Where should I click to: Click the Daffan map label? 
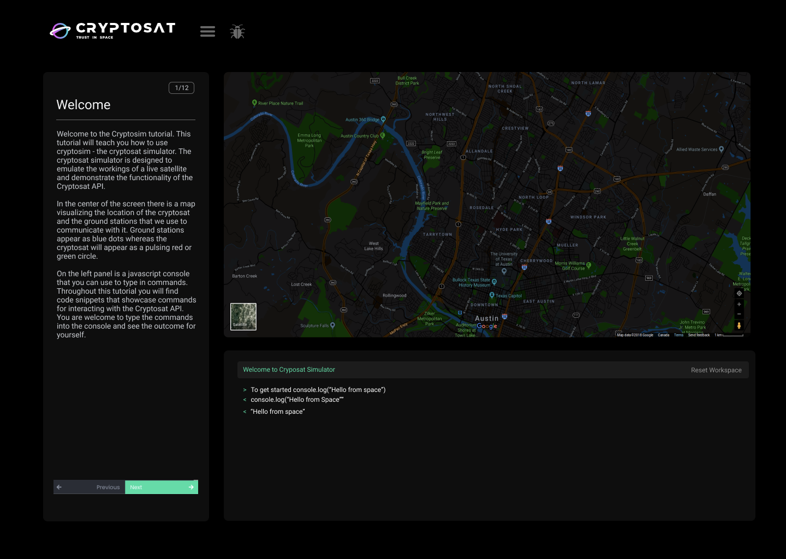[710, 194]
